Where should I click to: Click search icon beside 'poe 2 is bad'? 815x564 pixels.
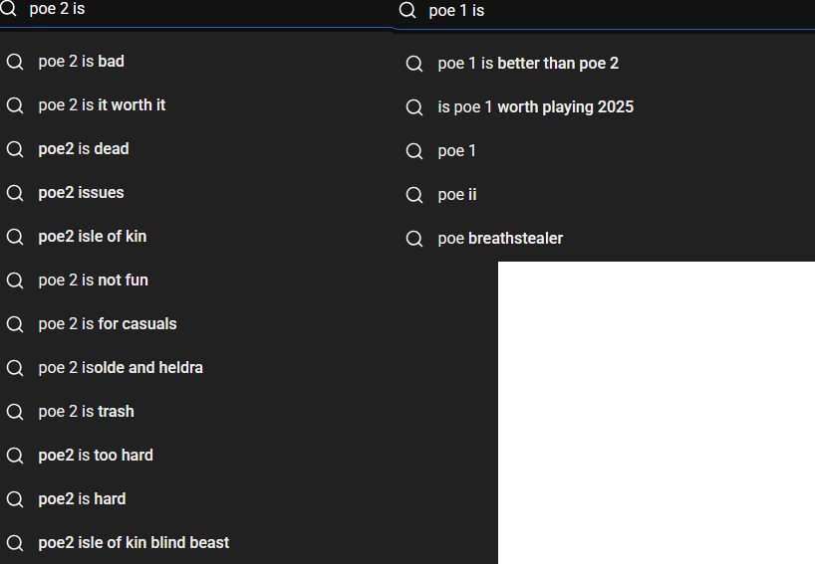(15, 62)
